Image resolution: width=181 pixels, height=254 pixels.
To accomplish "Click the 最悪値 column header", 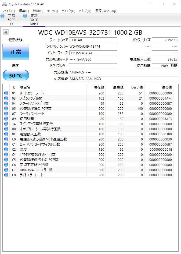I will 115,87.
